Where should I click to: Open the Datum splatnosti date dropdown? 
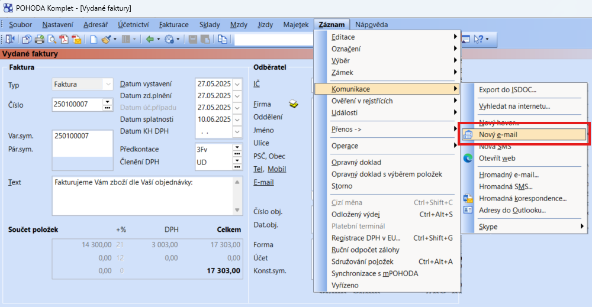point(238,119)
